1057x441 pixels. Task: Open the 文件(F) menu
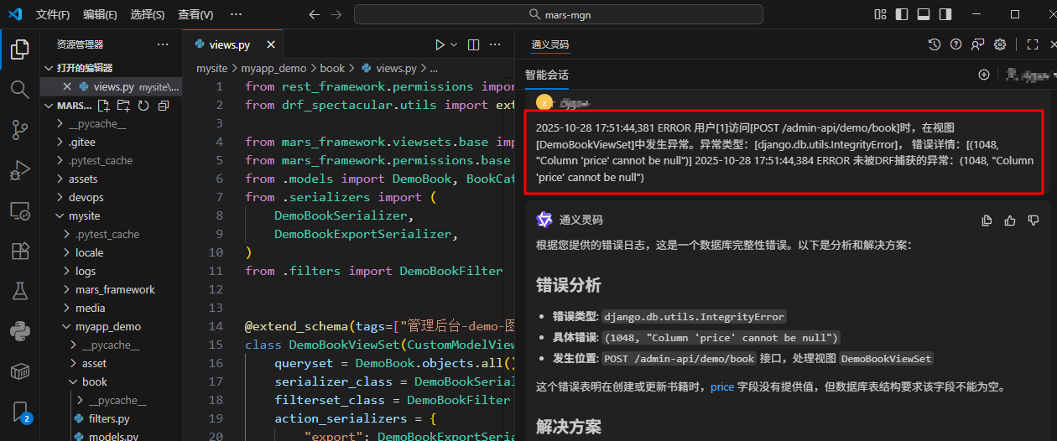tap(53, 14)
